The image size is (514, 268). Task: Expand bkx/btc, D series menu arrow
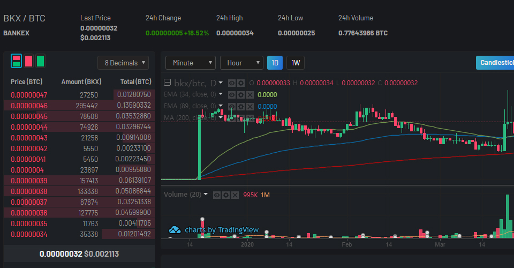(x=221, y=83)
